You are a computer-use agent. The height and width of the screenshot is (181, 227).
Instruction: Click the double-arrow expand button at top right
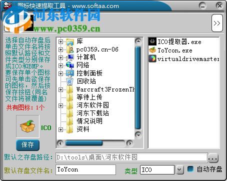point(217,23)
